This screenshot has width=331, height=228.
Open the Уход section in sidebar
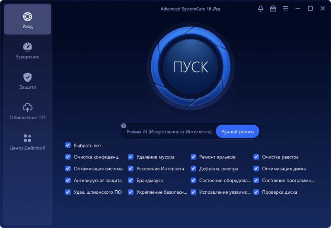(28, 19)
